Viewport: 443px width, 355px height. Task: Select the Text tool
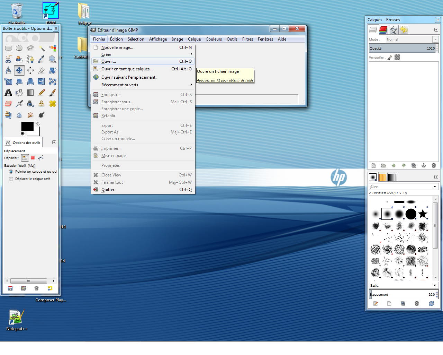(x=8, y=93)
